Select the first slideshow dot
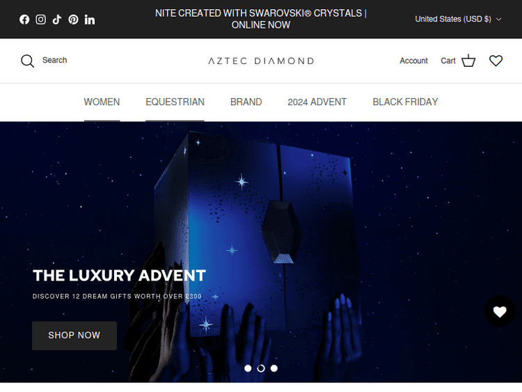This screenshot has width=522, height=392. (248, 368)
